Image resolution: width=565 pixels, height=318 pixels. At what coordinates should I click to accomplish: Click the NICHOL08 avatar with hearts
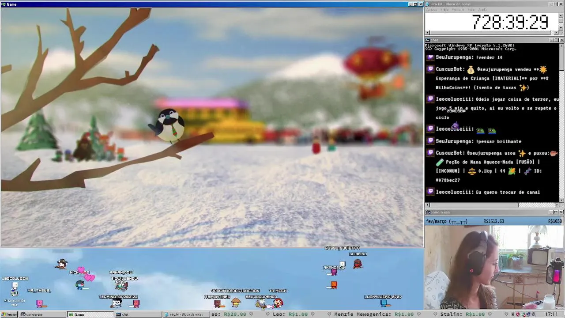coord(80,285)
